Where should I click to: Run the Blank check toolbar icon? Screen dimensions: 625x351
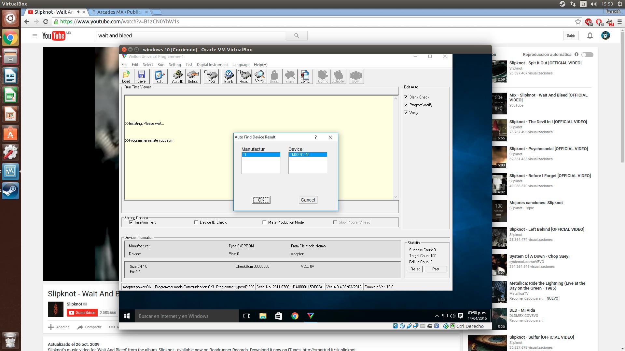[229, 77]
